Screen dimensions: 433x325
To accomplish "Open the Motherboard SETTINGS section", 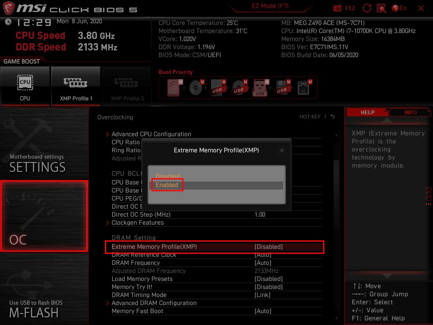I will pyautogui.click(x=44, y=144).
